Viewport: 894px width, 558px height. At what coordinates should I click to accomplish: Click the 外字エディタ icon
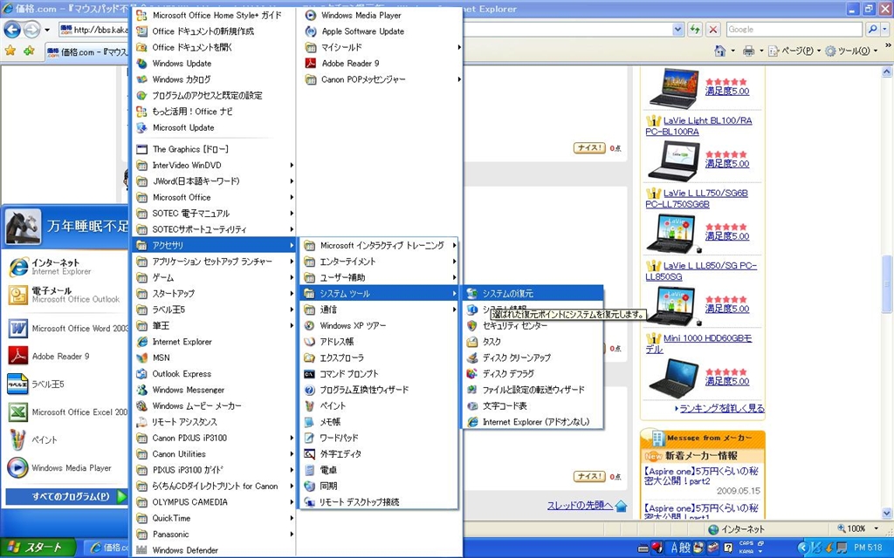click(309, 453)
